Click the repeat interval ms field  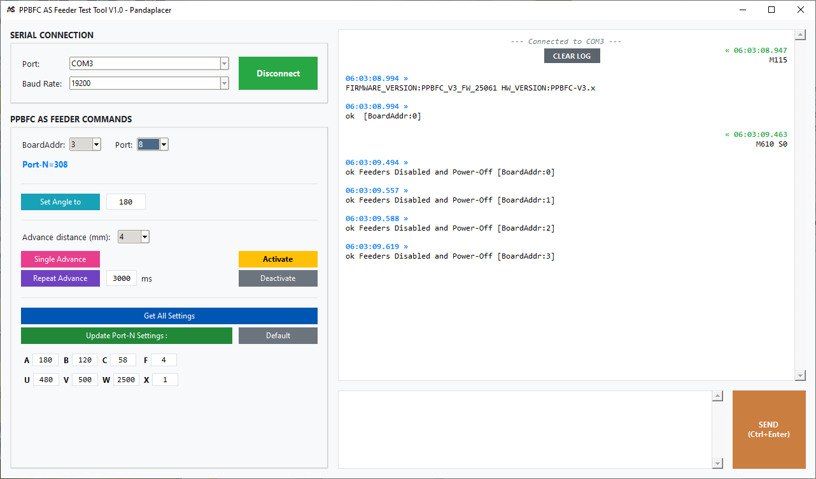[121, 278]
